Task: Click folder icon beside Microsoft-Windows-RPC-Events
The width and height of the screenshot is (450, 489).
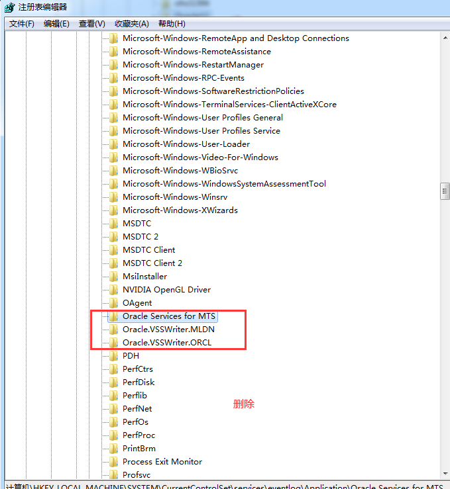Action: point(114,78)
